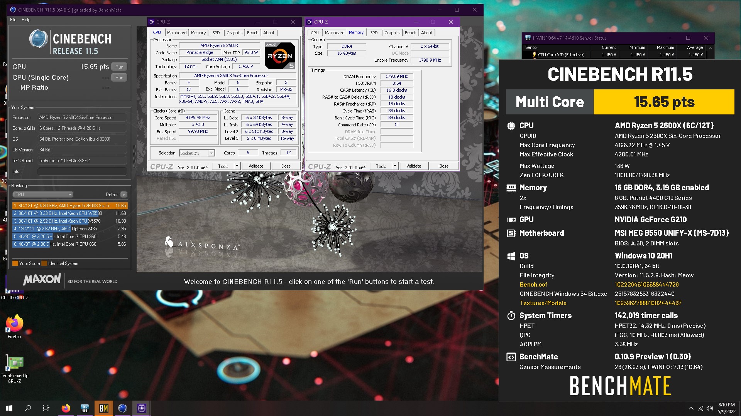Viewport: 741px width, 416px height.
Task: Click the Ryzen 5 logo in CPU-Z
Action: (x=280, y=55)
